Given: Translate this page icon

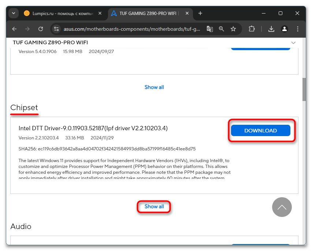Looking at the screenshot, I should click(x=210, y=29).
